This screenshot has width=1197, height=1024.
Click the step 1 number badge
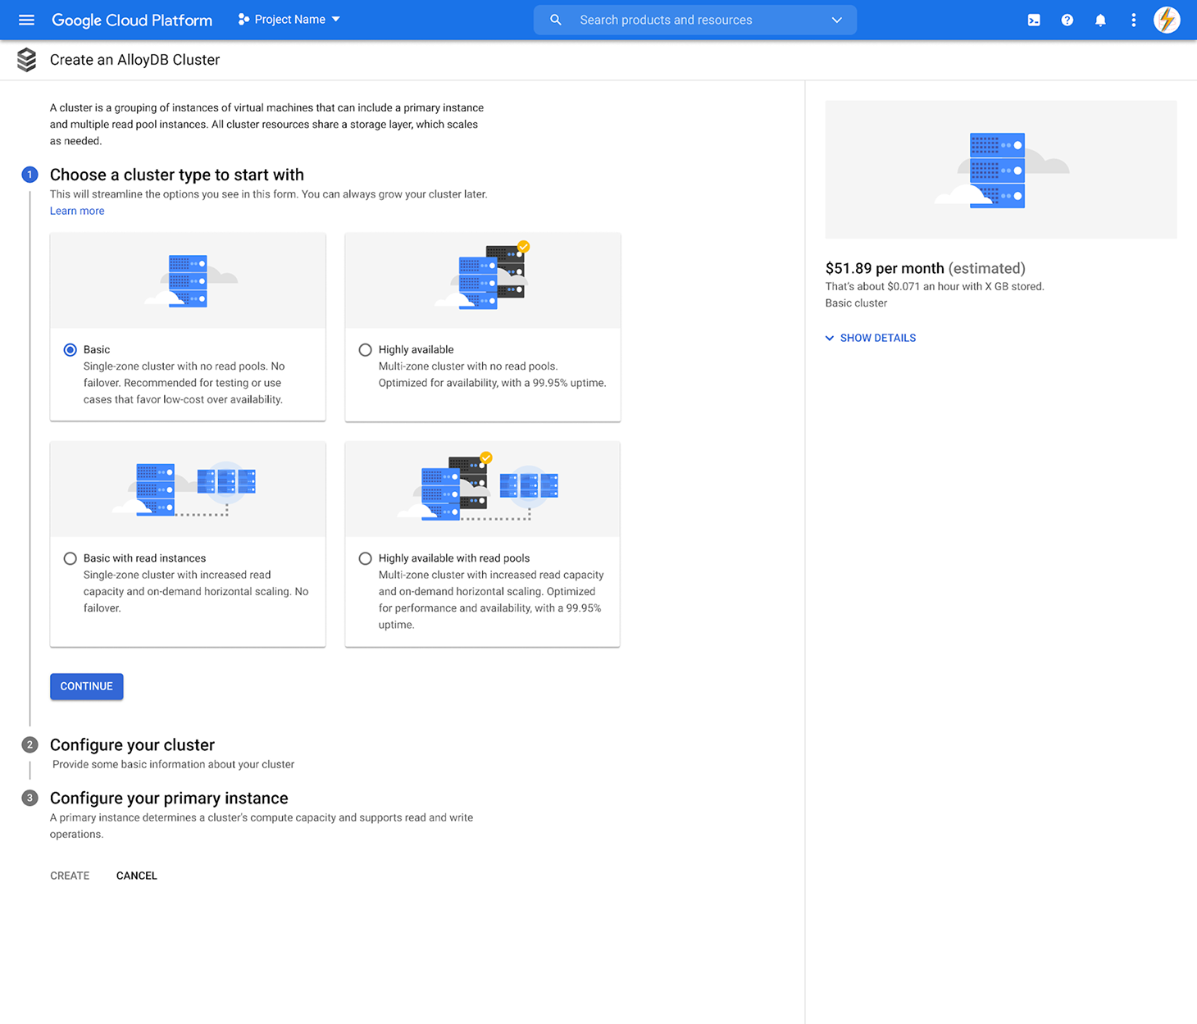point(30,174)
